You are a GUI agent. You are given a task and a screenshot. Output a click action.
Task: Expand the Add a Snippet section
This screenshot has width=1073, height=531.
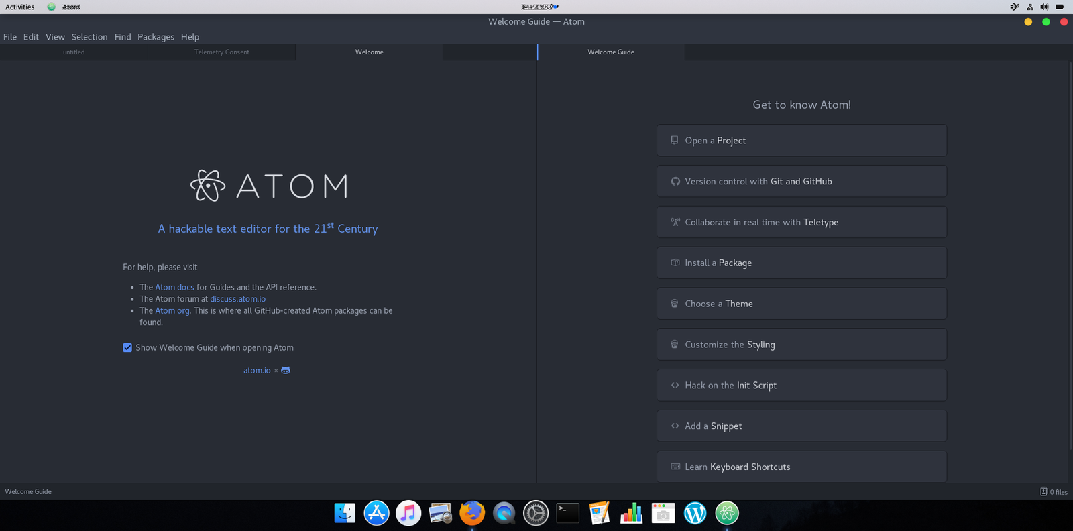tap(801, 426)
